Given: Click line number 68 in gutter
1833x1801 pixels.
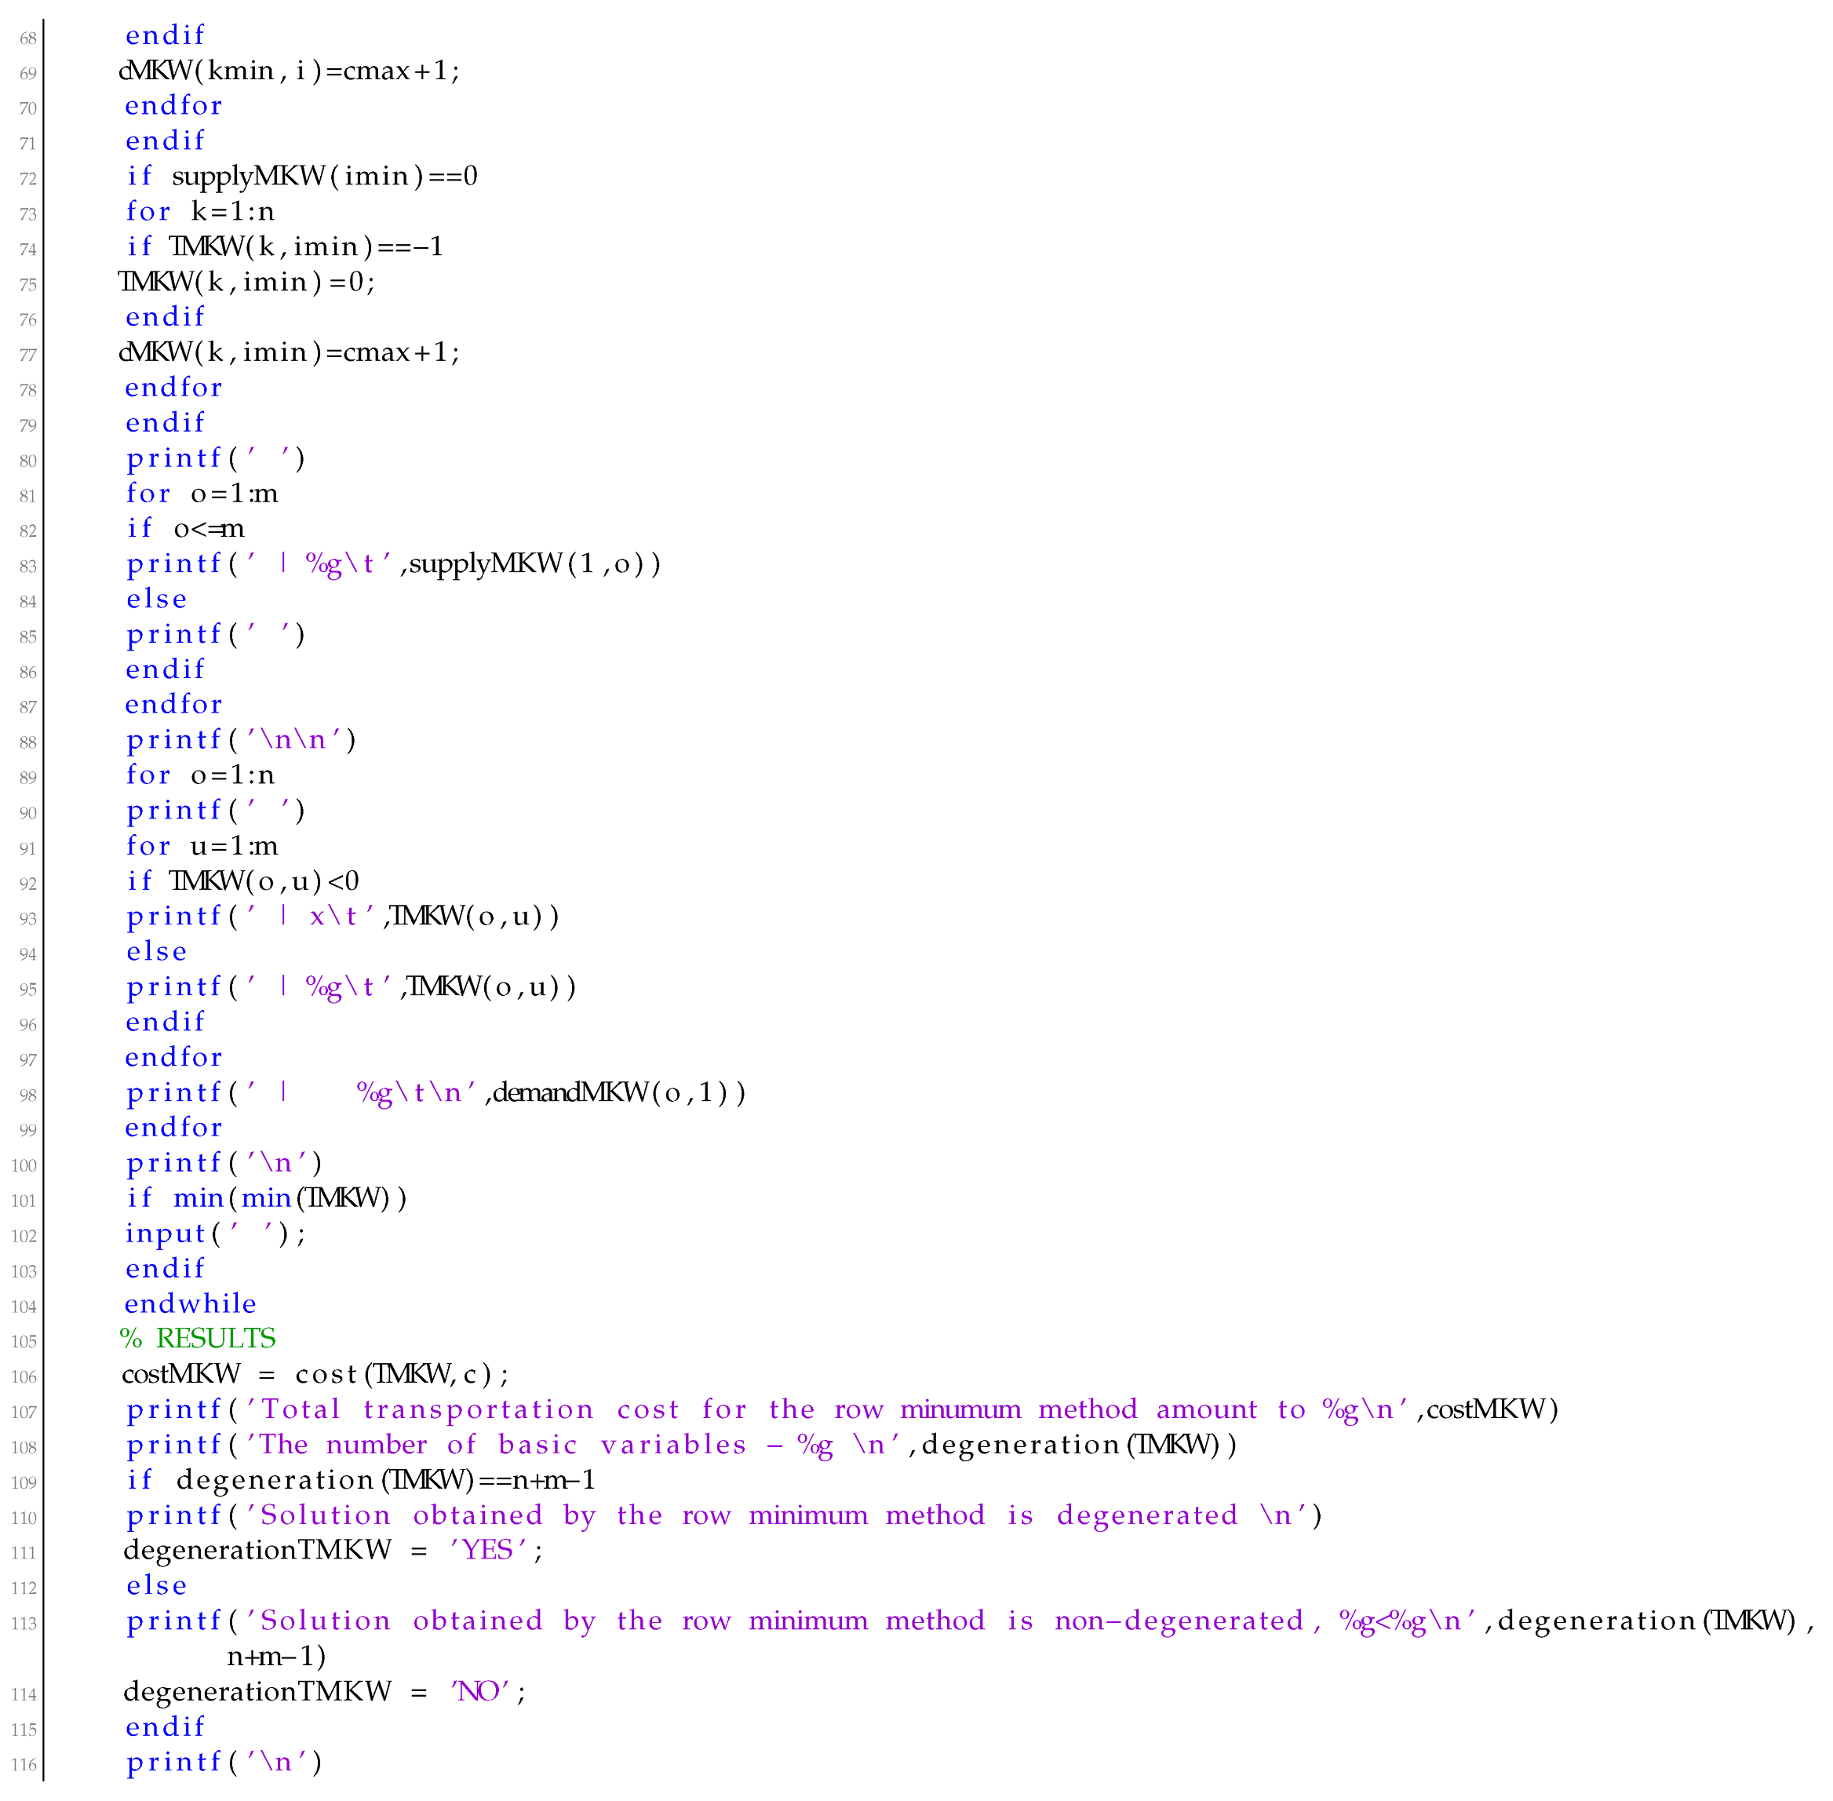Looking at the screenshot, I should point(27,38).
